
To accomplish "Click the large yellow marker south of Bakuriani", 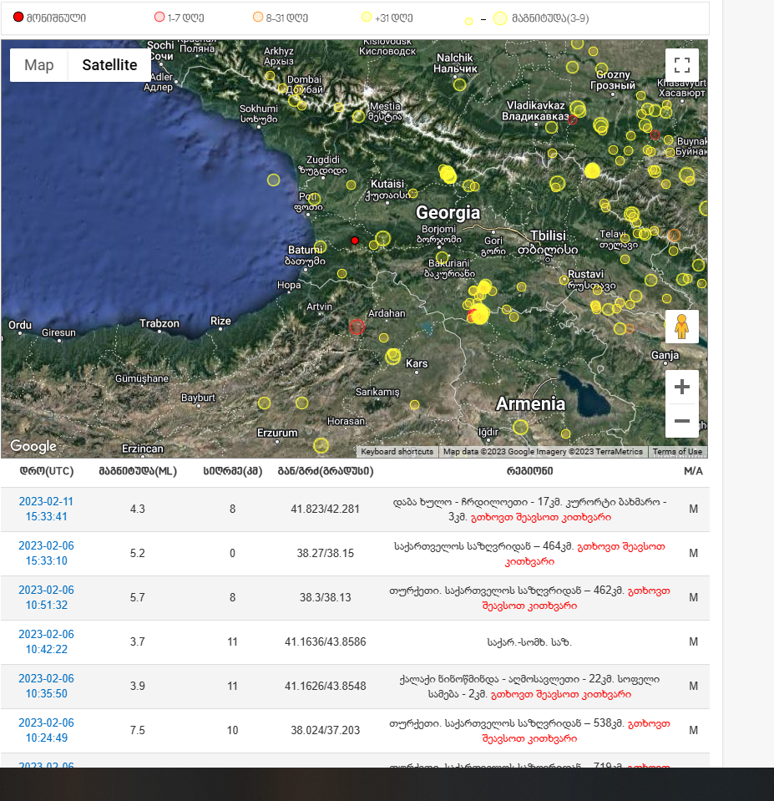I will 479,314.
